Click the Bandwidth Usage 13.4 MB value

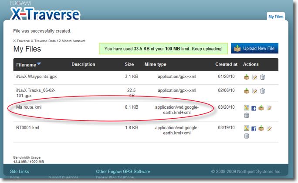[28, 162]
